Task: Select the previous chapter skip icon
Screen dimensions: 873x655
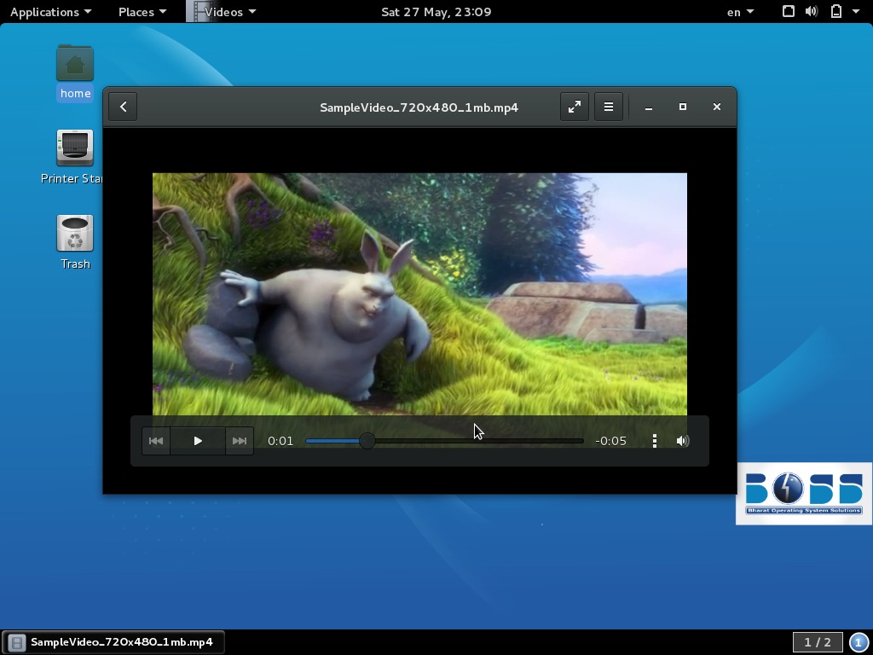Action: coord(155,441)
